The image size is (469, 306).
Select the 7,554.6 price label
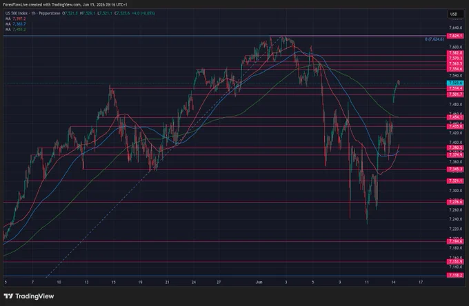[x=455, y=69]
